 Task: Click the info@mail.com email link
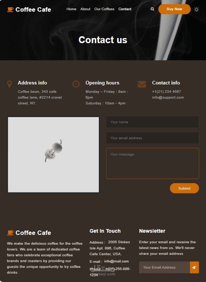coord(116,261)
